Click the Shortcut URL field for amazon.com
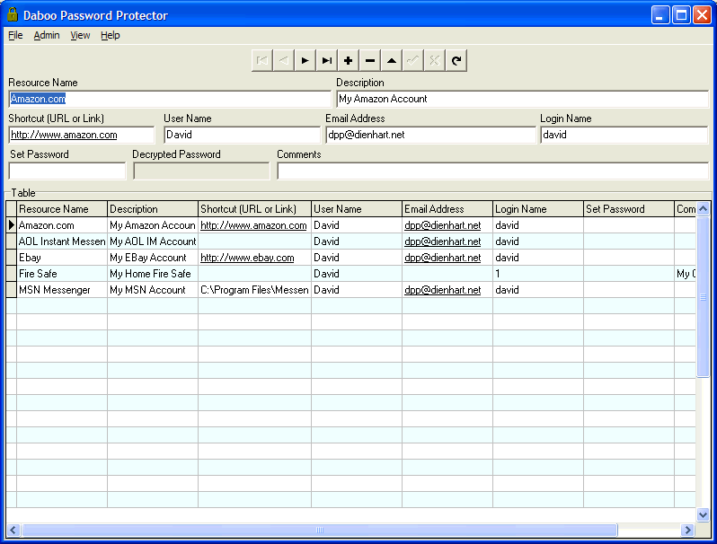717x544 pixels. [82, 135]
